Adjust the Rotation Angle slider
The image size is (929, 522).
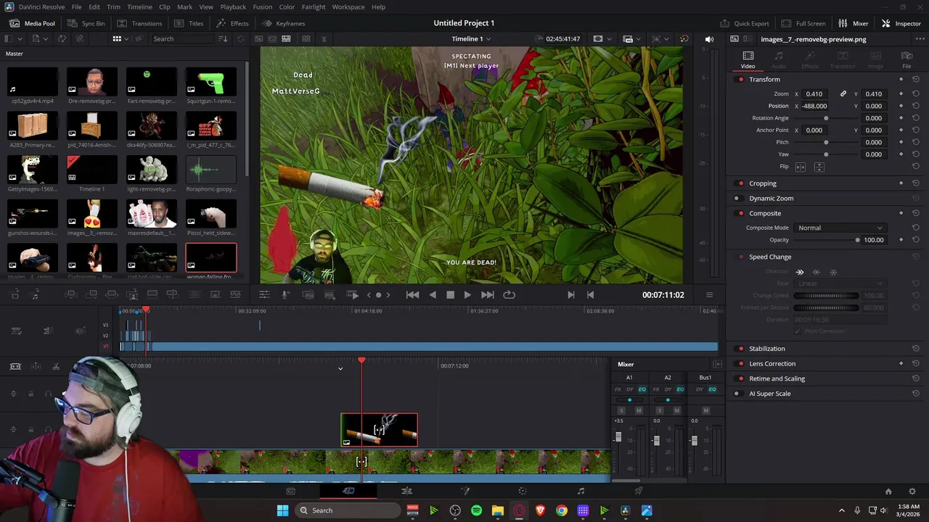click(826, 118)
